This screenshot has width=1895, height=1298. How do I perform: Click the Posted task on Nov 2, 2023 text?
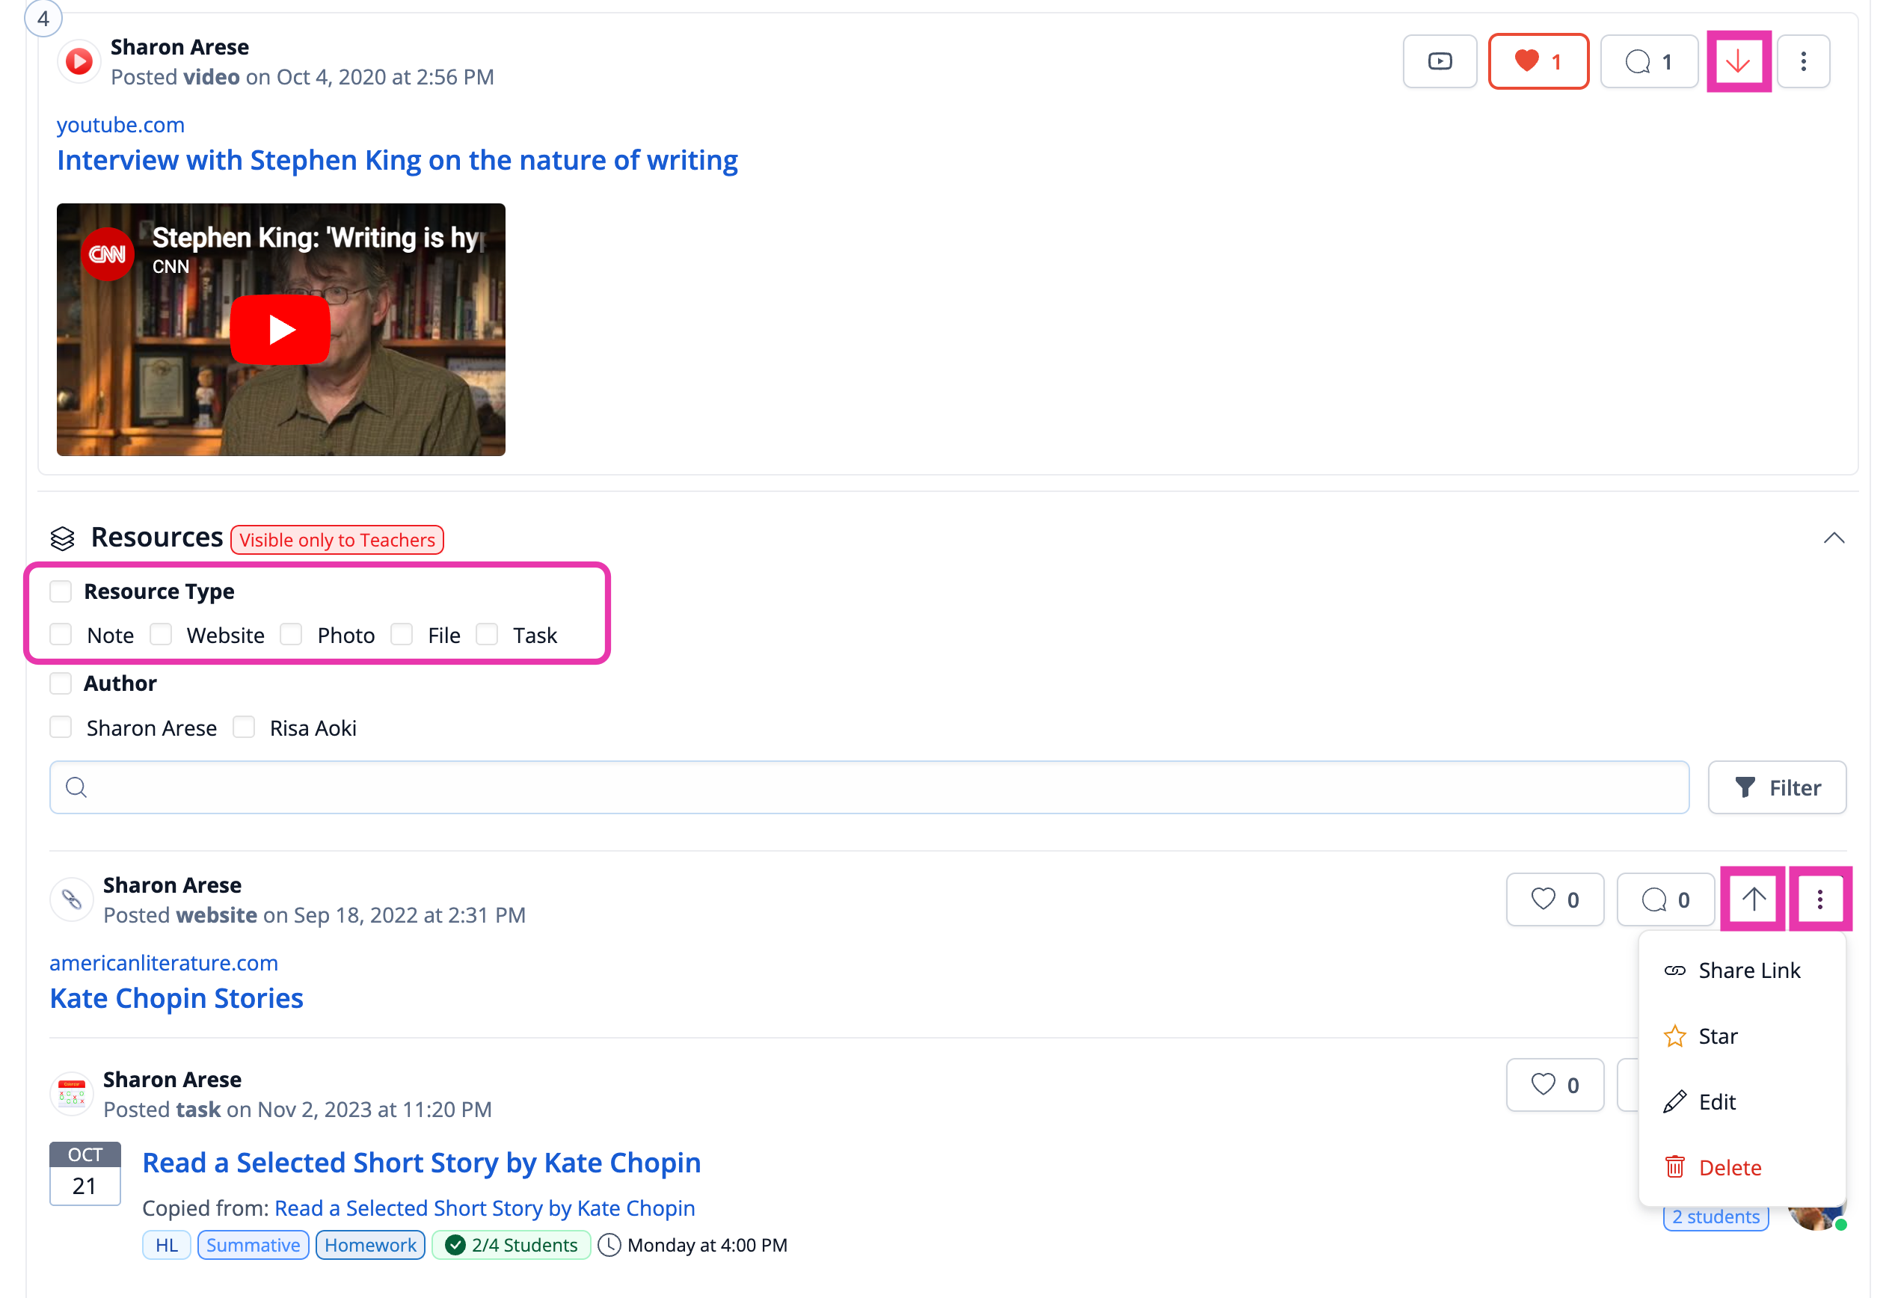297,1110
